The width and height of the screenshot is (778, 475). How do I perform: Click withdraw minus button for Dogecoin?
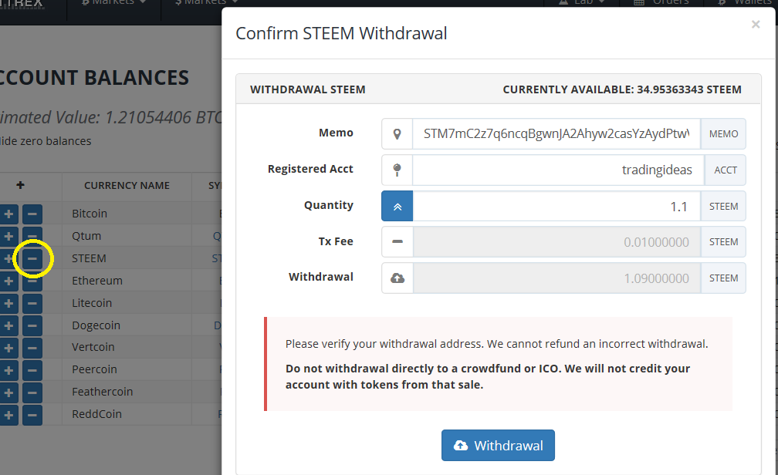[32, 325]
